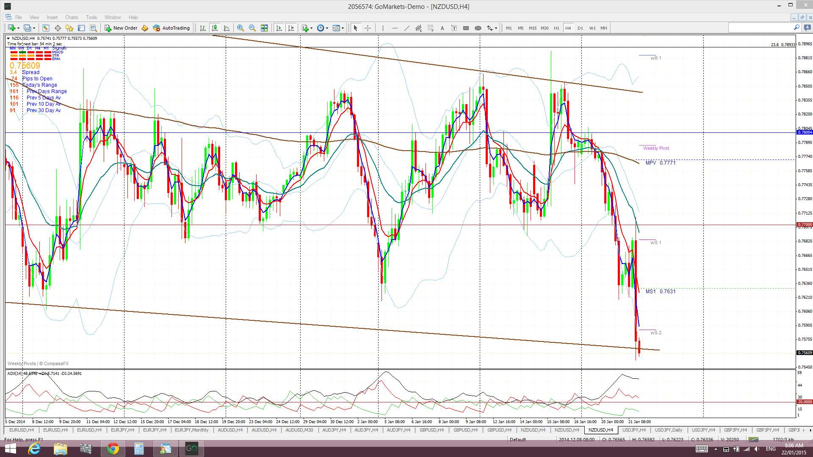Switch timeframe to D1
This screenshot has width=813, height=457.
click(580, 28)
